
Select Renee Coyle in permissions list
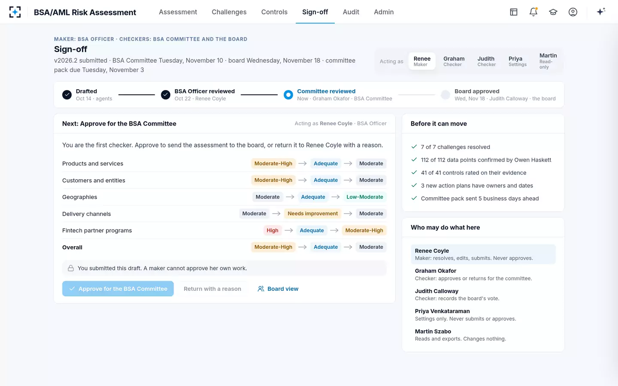483,254
